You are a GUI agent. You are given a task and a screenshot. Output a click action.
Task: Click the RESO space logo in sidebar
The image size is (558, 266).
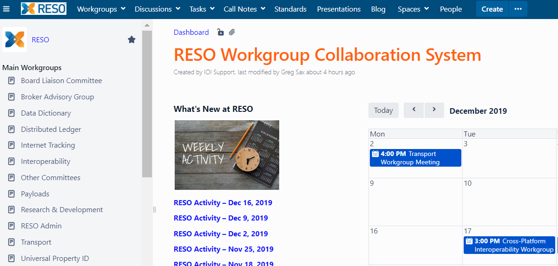(14, 39)
